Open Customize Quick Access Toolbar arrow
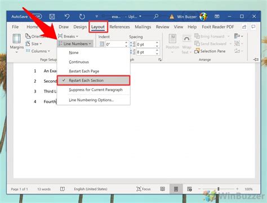Screen dimensions: 267x203 pyautogui.click(x=96, y=16)
